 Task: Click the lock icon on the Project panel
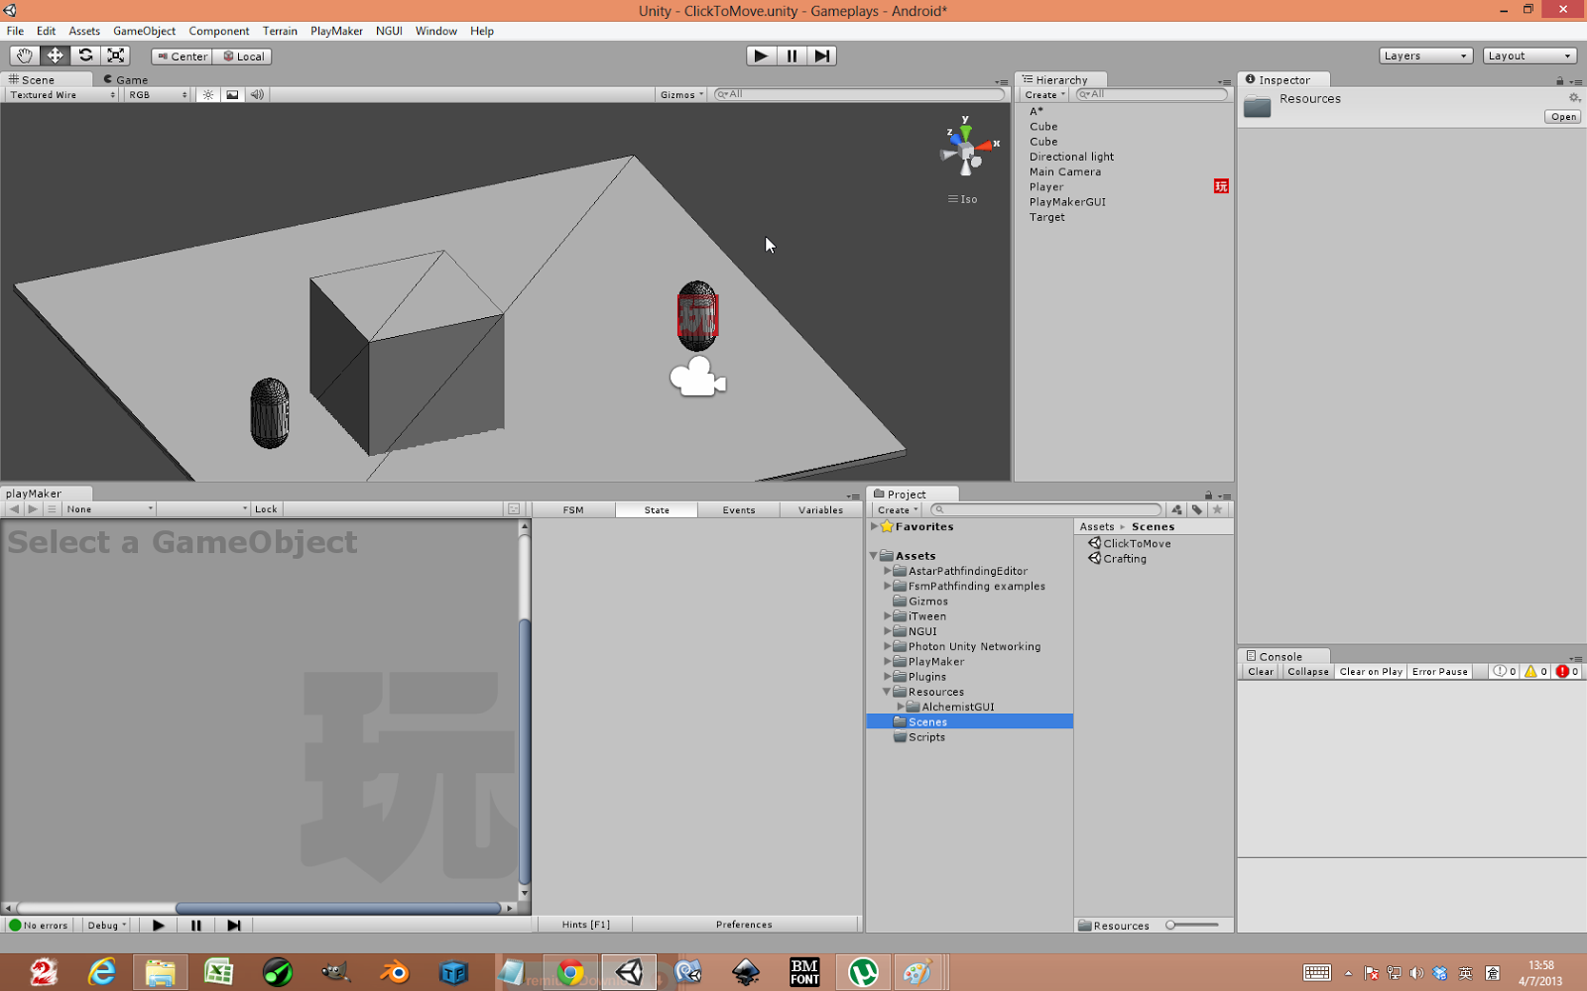(x=1208, y=494)
